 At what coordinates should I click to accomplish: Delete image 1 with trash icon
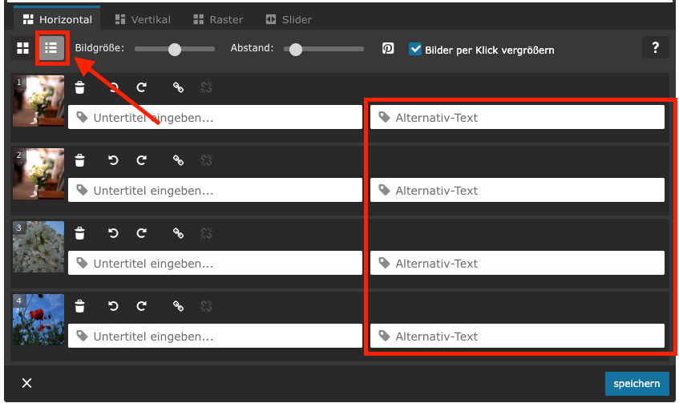(x=80, y=88)
